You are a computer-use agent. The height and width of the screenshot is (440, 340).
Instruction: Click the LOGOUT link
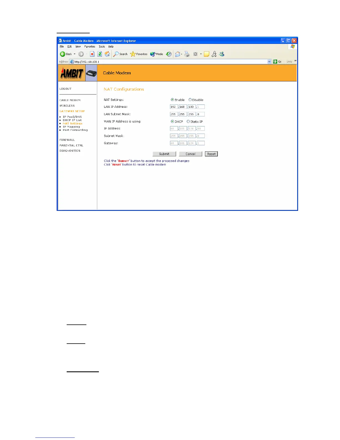[65, 89]
